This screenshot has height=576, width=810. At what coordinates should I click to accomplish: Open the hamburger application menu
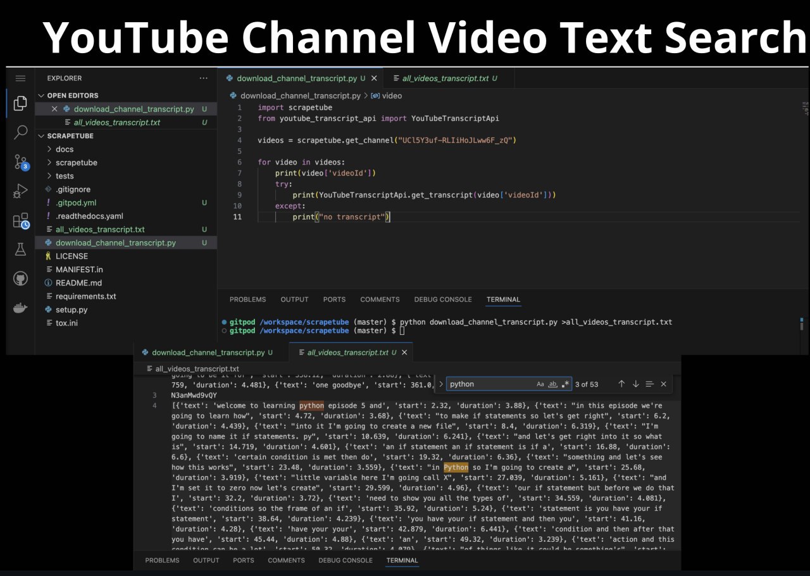pyautogui.click(x=20, y=78)
